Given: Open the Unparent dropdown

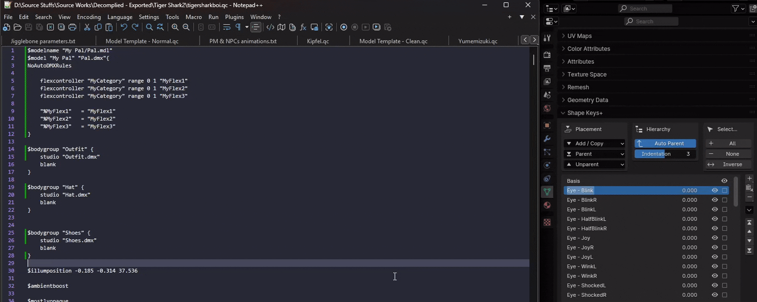Looking at the screenshot, I should click(595, 164).
